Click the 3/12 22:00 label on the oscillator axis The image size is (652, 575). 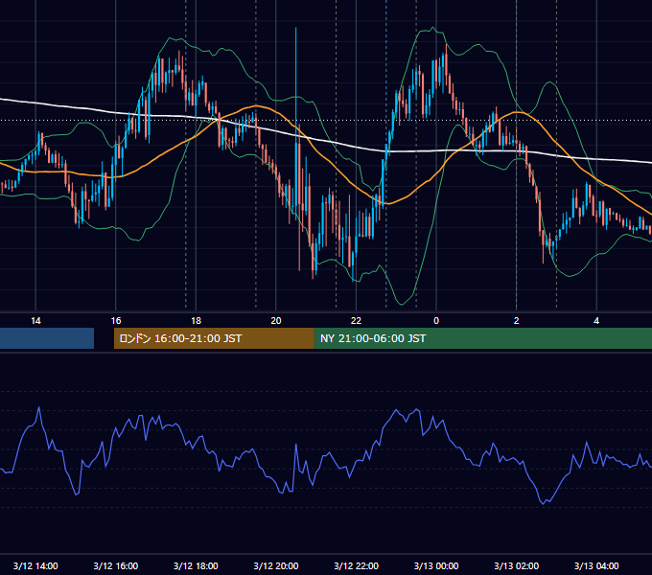[x=356, y=565]
